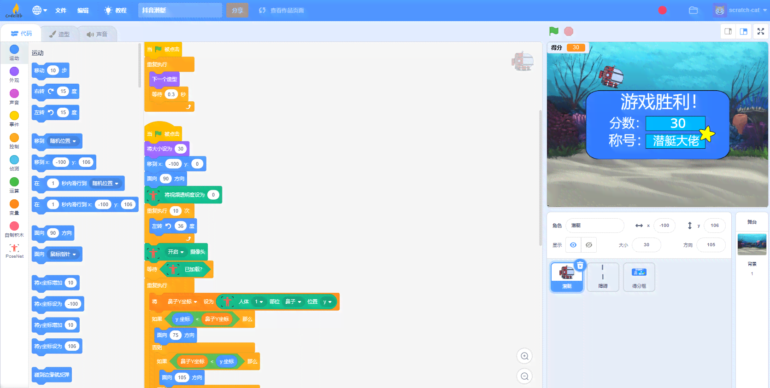
Task: Open 开启 dropdown in camera block
Action: [x=176, y=252]
